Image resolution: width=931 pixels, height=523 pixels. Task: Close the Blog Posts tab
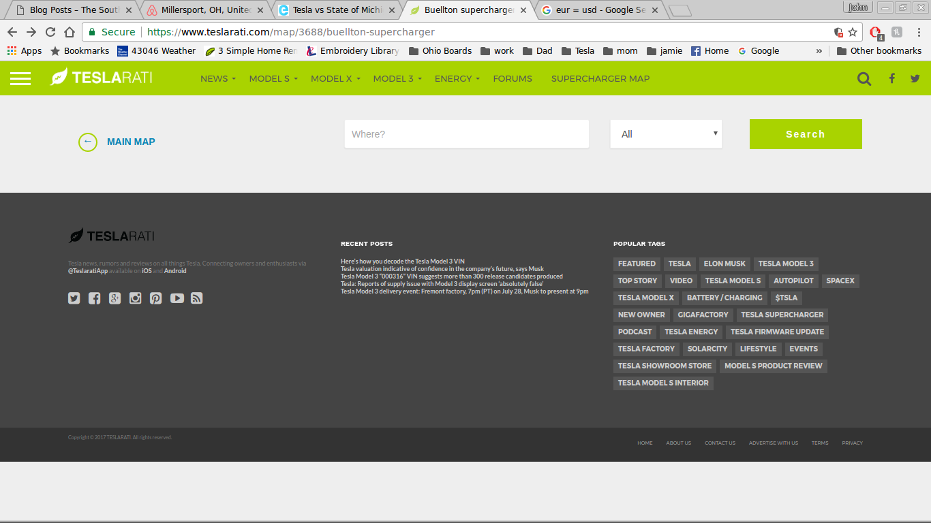click(x=129, y=10)
